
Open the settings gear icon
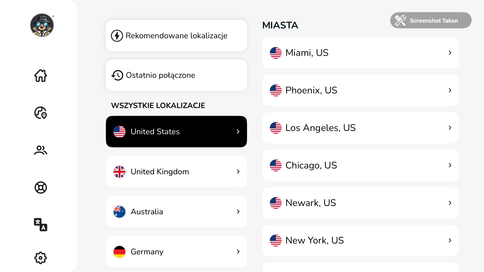tap(41, 258)
